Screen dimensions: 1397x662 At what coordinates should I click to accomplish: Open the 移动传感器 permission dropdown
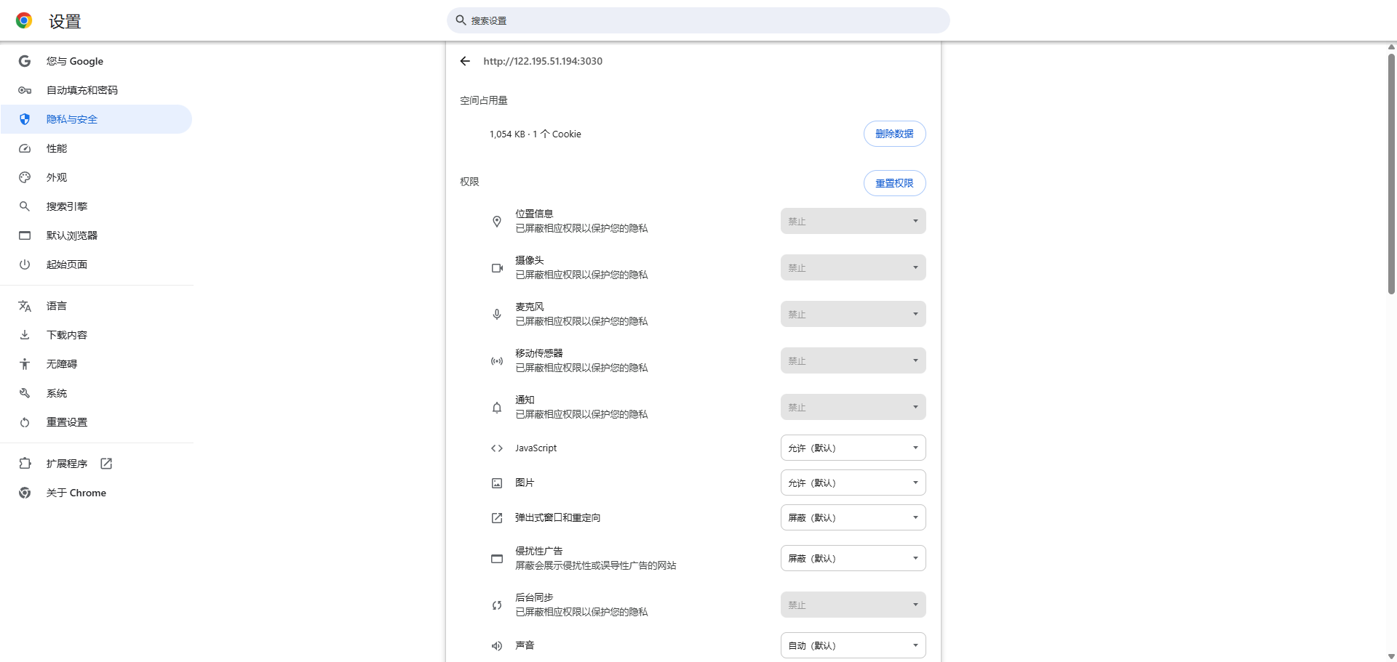[853, 360]
